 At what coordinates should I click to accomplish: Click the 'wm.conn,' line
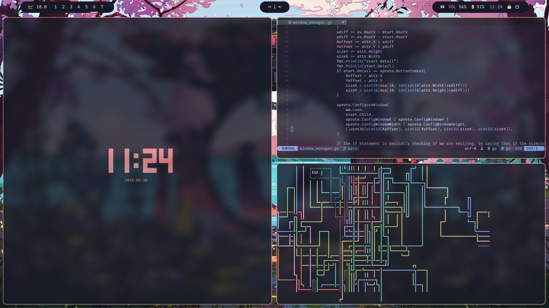[x=355, y=110]
